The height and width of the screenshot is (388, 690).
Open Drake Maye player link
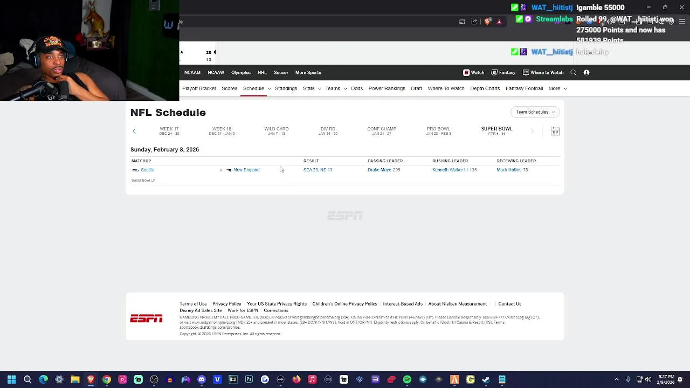[379, 170]
